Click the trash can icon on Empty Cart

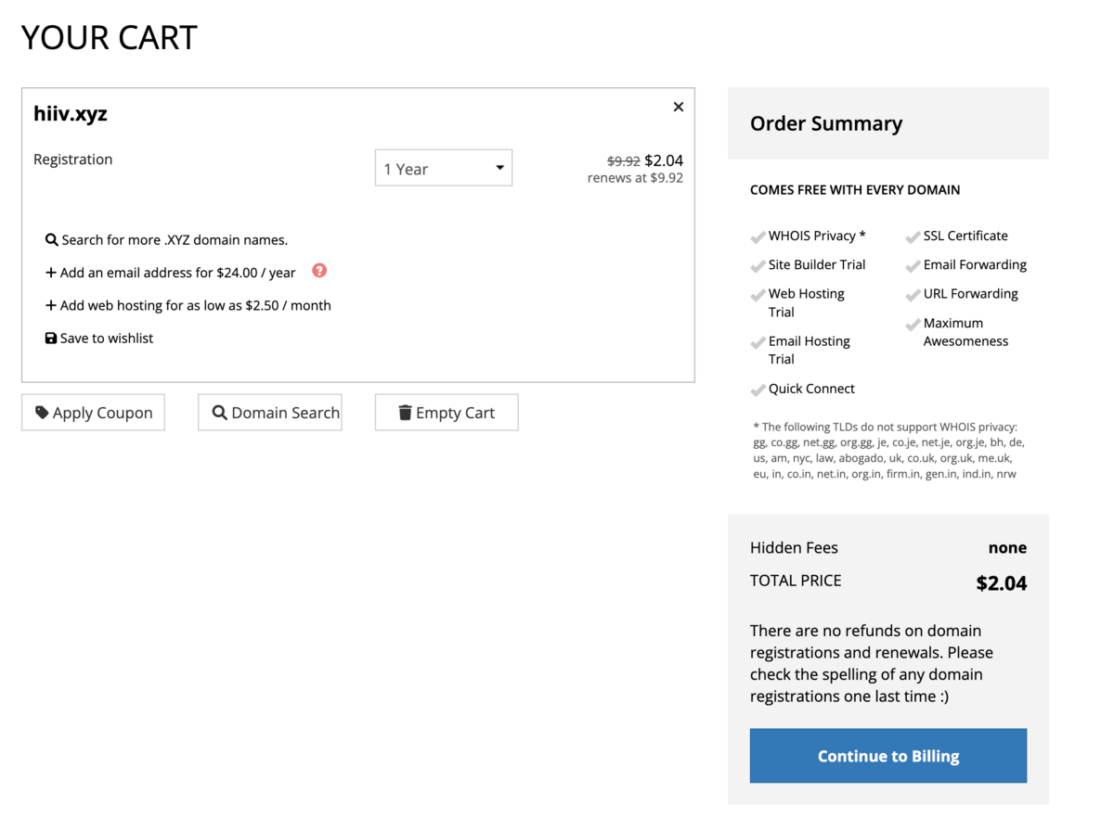(405, 413)
